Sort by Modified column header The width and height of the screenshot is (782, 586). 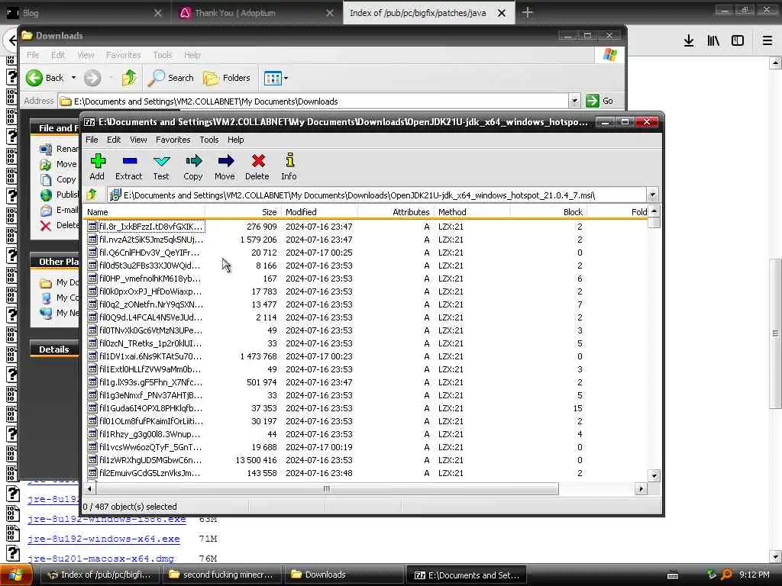click(x=319, y=212)
